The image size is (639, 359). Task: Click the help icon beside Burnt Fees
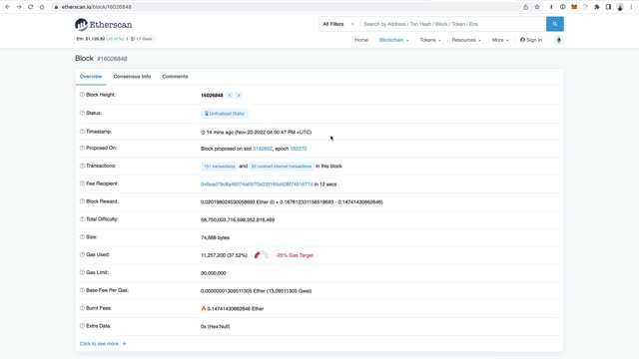coord(82,308)
